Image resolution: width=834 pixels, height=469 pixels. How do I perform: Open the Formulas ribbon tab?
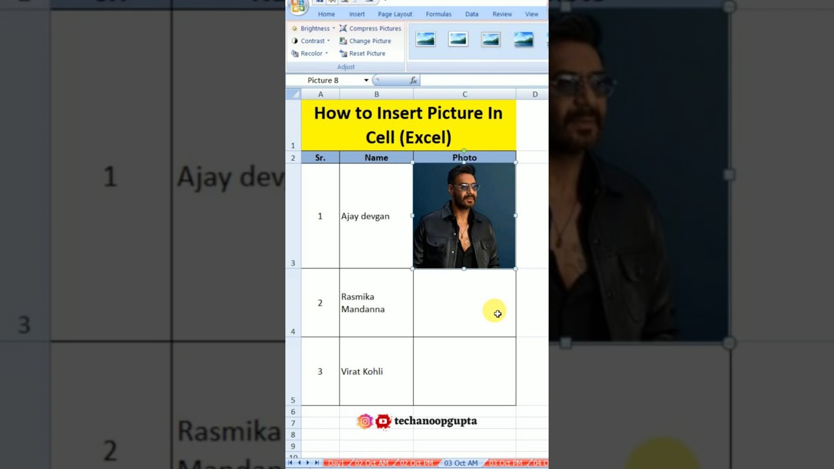click(439, 14)
